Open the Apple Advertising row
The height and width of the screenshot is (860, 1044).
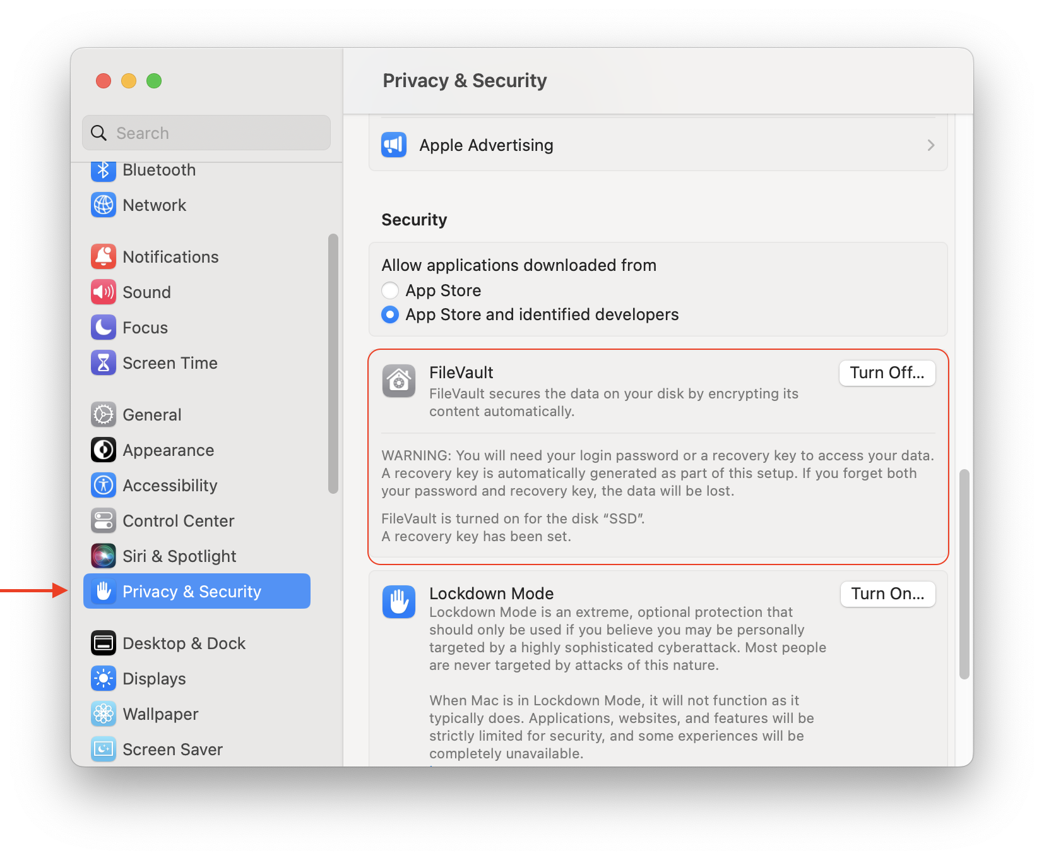tap(658, 145)
